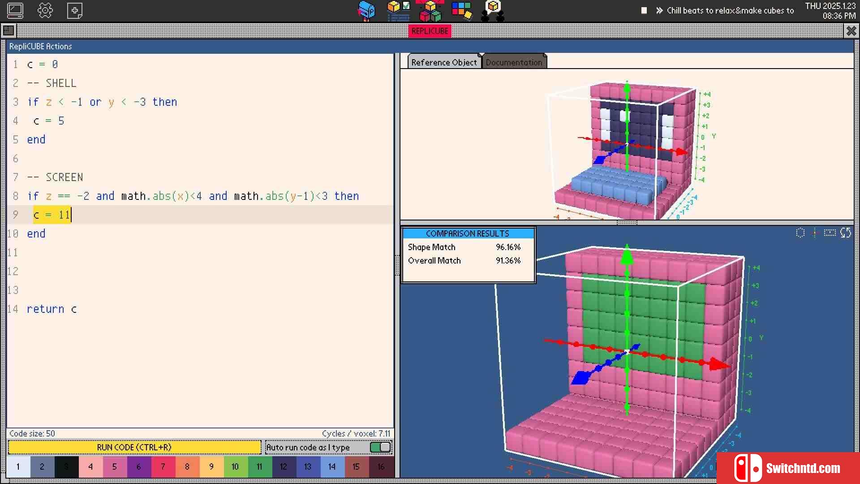860x484 pixels.
Task: Click code line 'c = 5'
Action: pos(49,121)
